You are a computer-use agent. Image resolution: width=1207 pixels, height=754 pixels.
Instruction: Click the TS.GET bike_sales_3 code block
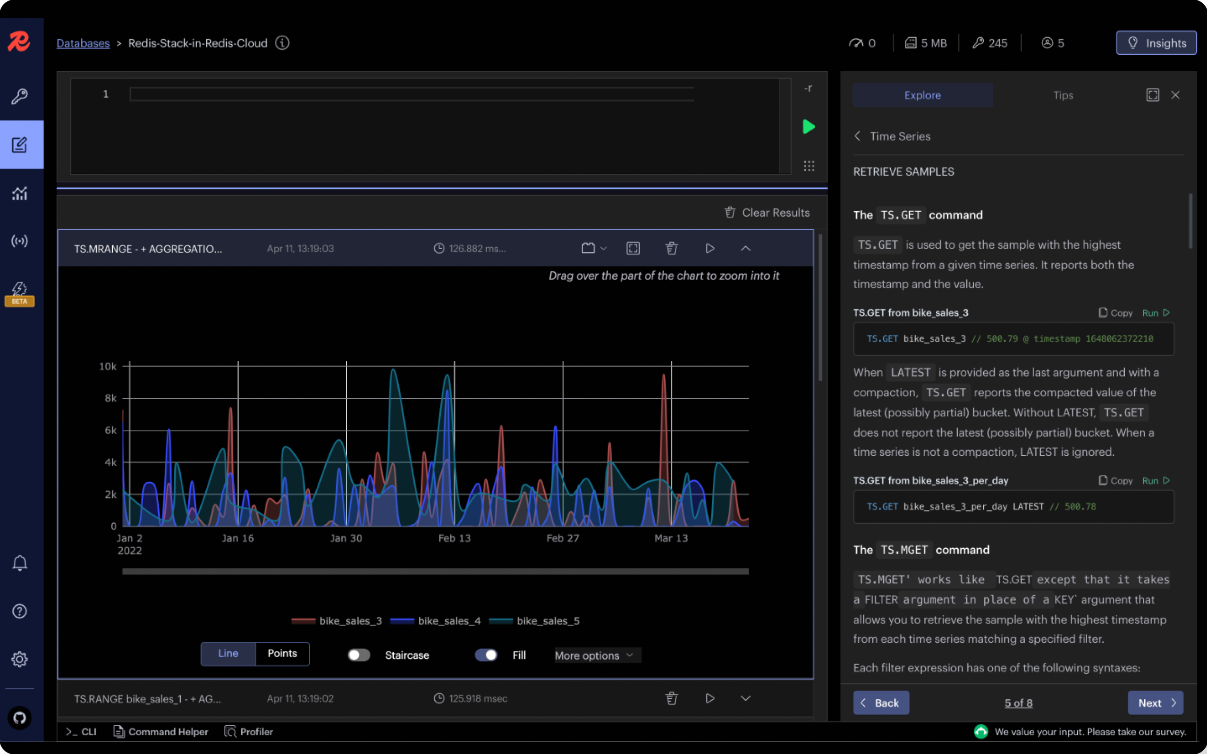pyautogui.click(x=1013, y=339)
